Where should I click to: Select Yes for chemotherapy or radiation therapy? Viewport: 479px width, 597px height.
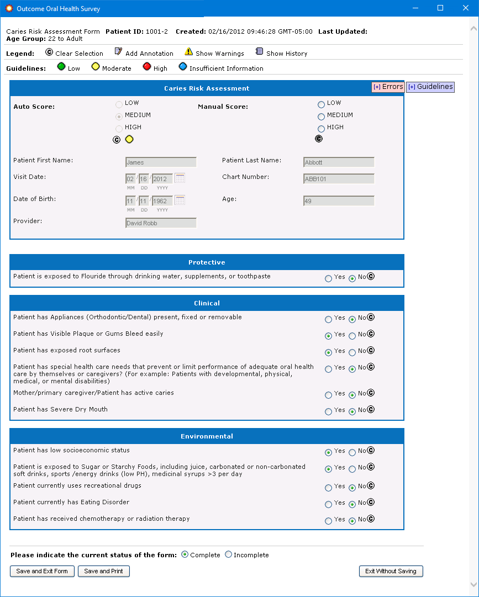[x=329, y=521]
